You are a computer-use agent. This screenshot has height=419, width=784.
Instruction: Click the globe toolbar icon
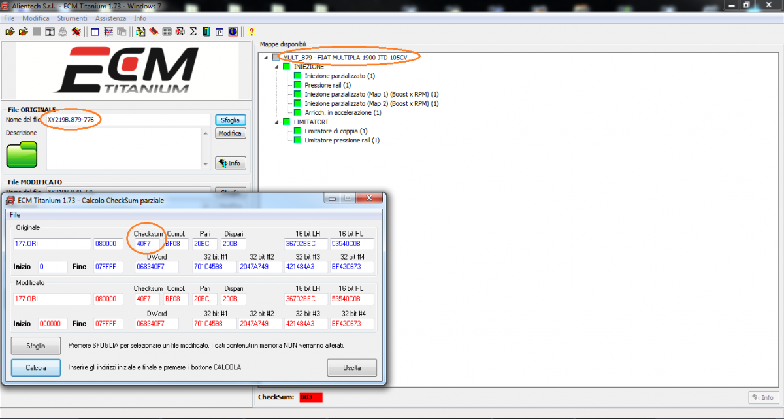coord(233,31)
